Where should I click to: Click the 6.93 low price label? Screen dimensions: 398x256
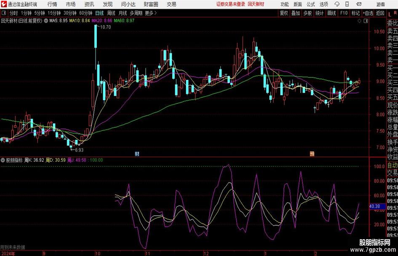point(79,150)
